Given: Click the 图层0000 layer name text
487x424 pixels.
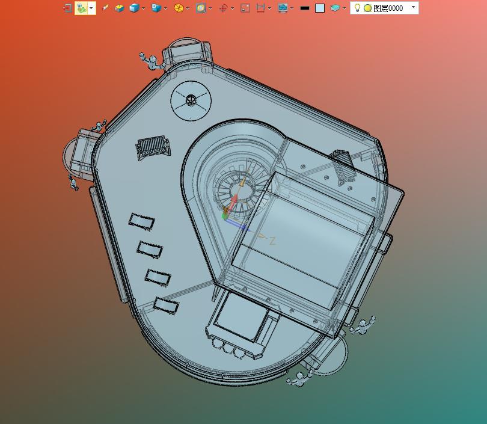Looking at the screenshot, I should point(388,8).
